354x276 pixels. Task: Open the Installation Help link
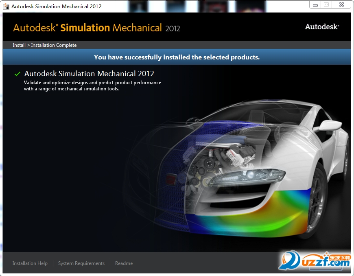30,263
